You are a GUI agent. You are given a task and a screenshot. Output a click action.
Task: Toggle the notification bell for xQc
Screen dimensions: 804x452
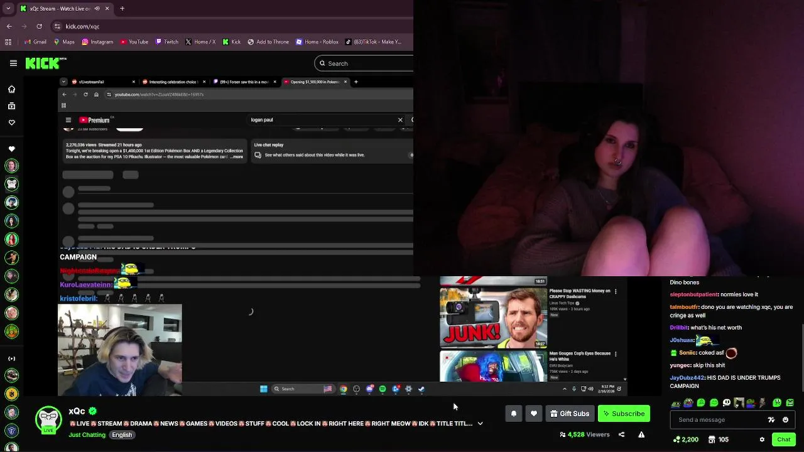point(514,414)
